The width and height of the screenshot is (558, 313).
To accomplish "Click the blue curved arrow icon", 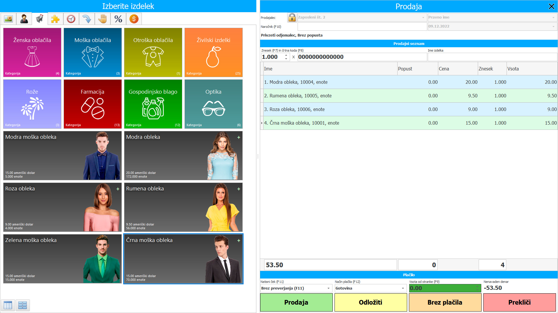I will point(87,19).
